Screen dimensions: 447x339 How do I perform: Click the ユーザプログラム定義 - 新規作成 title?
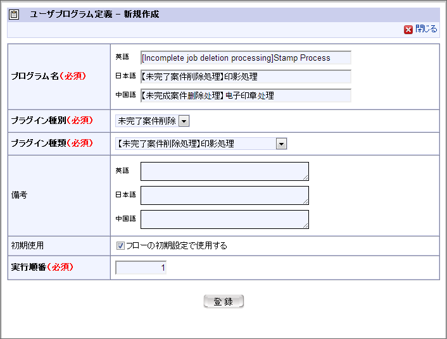(94, 14)
